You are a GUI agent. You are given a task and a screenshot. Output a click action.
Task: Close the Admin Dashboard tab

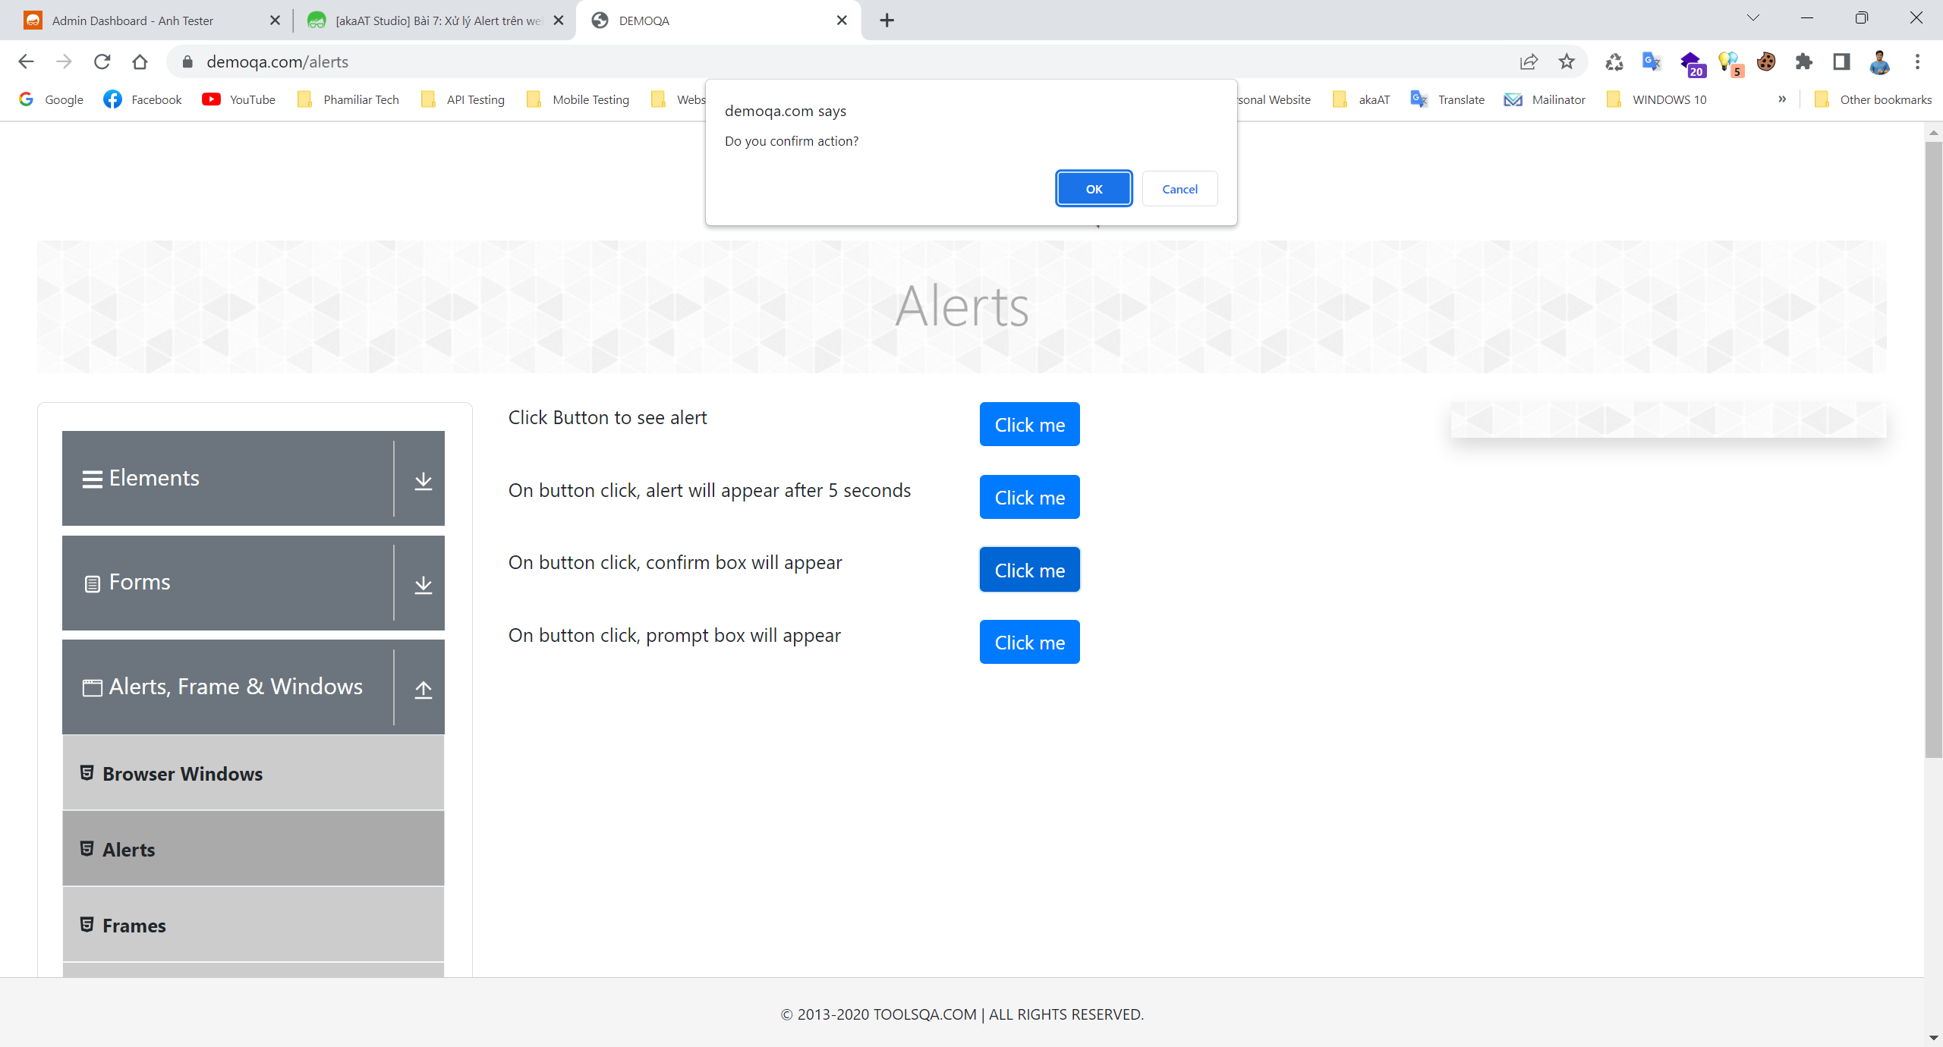(275, 20)
